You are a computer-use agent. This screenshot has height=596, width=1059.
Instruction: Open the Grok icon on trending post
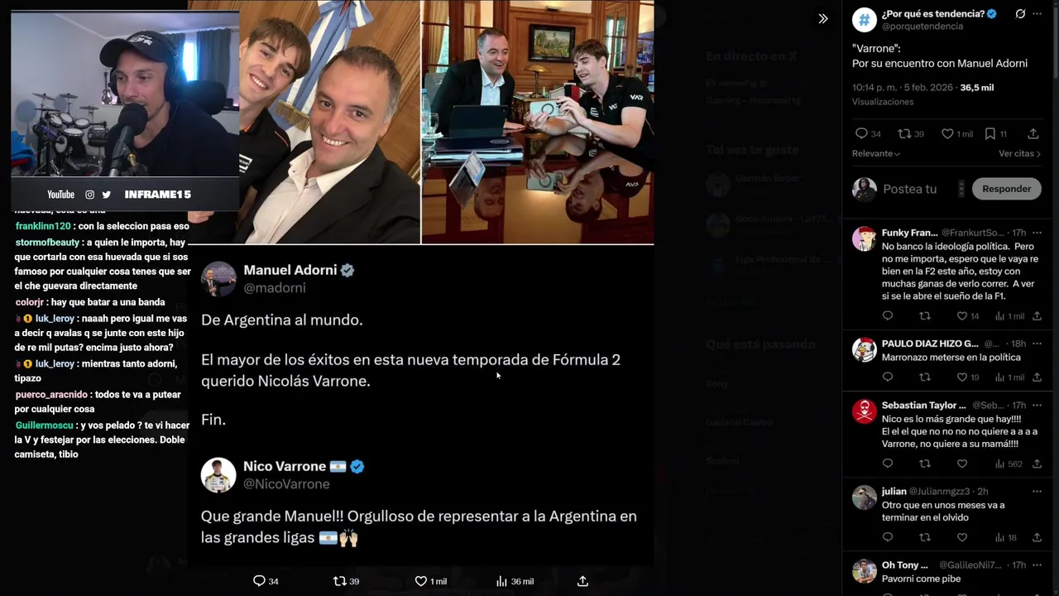coord(1020,14)
